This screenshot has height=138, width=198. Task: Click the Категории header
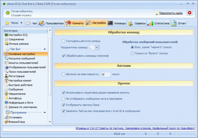(26, 31)
